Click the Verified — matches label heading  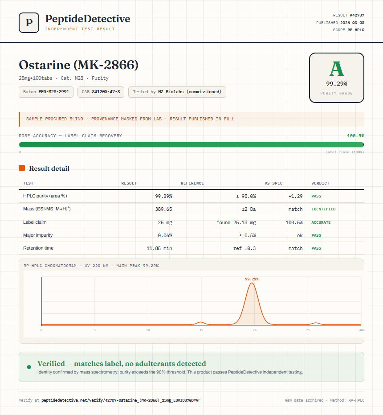[122, 364]
